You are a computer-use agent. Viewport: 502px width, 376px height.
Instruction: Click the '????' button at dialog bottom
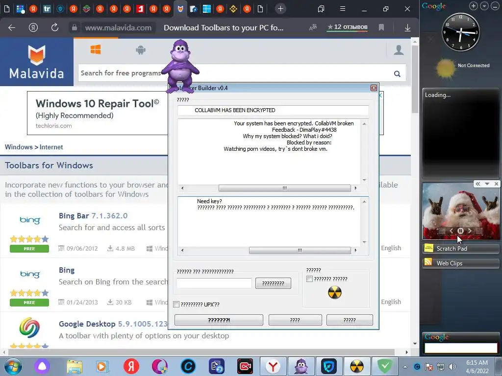tap(295, 320)
